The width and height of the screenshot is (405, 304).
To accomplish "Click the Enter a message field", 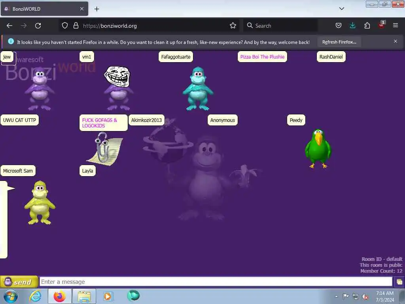I will pyautogui.click(x=216, y=282).
